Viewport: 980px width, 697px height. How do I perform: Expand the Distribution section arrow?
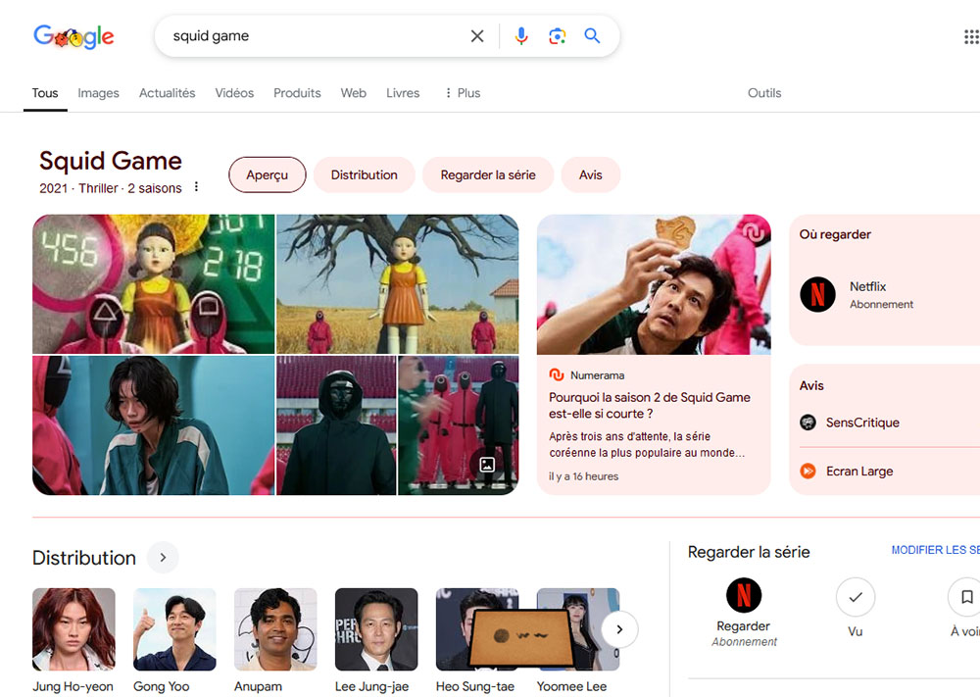(x=163, y=557)
